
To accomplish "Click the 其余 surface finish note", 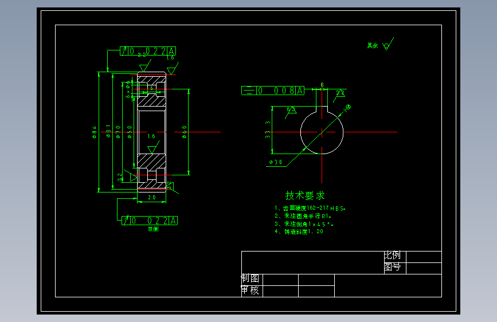I will click(373, 46).
